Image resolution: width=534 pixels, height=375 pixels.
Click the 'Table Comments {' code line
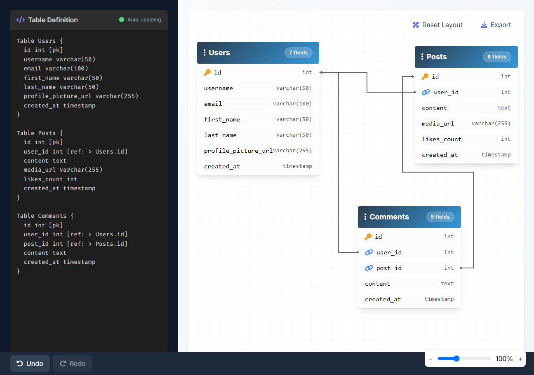[x=45, y=216]
